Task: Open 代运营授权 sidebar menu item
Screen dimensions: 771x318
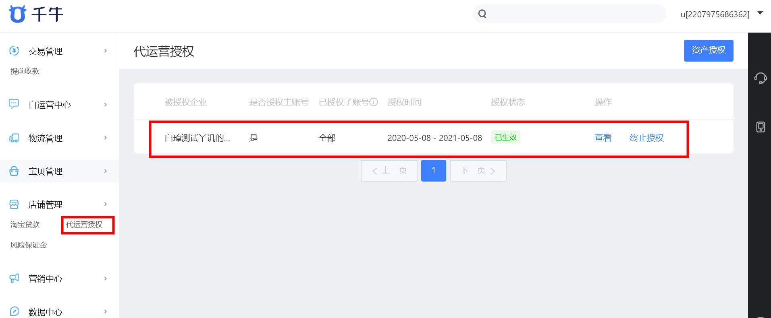Action: (84, 225)
